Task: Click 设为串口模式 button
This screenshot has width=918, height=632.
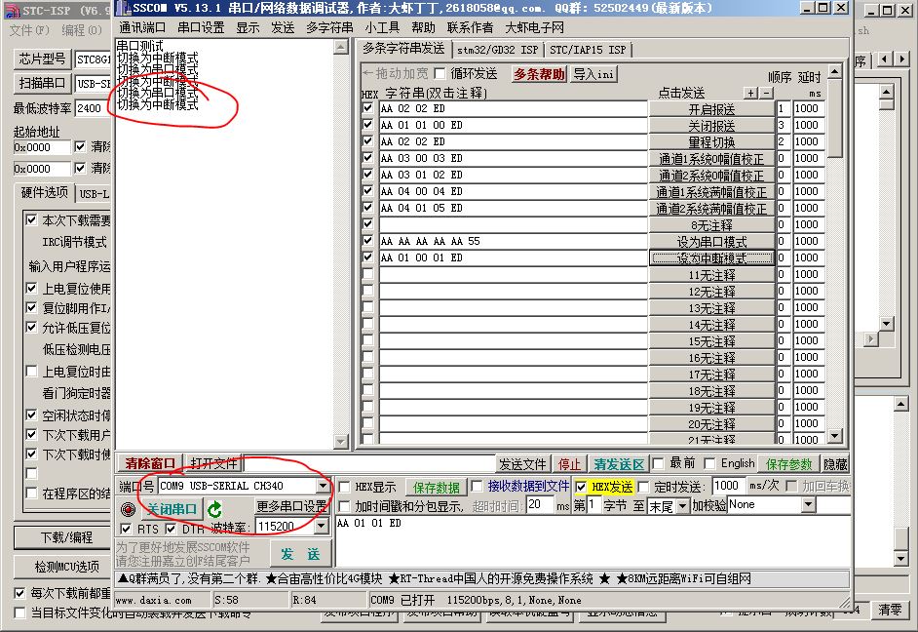Action: click(711, 241)
